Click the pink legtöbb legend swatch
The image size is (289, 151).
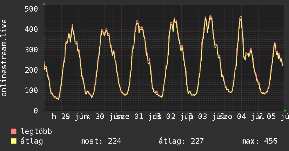tap(14, 131)
